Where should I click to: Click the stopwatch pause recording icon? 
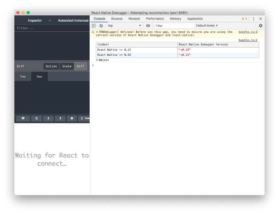pos(36,118)
